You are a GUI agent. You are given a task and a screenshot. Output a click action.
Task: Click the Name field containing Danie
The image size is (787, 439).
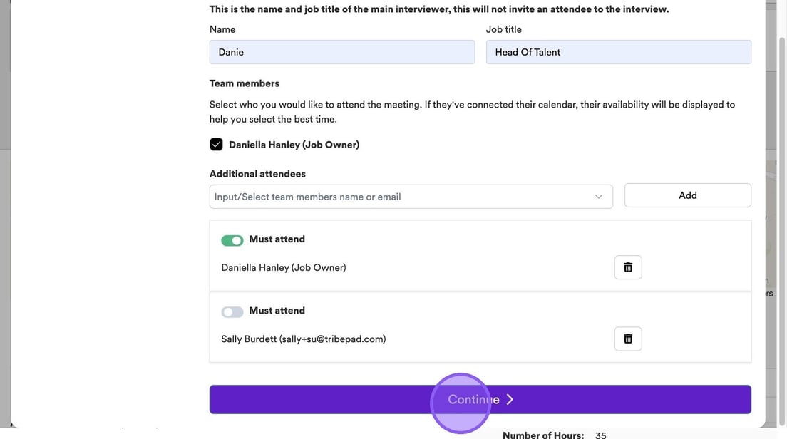(x=341, y=52)
